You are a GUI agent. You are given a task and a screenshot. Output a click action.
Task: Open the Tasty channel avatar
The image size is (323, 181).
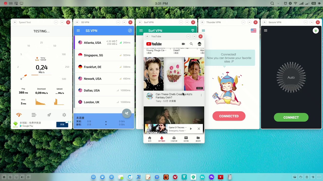coord(150,96)
